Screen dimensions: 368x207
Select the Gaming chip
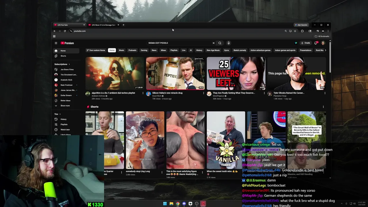pos(144,50)
